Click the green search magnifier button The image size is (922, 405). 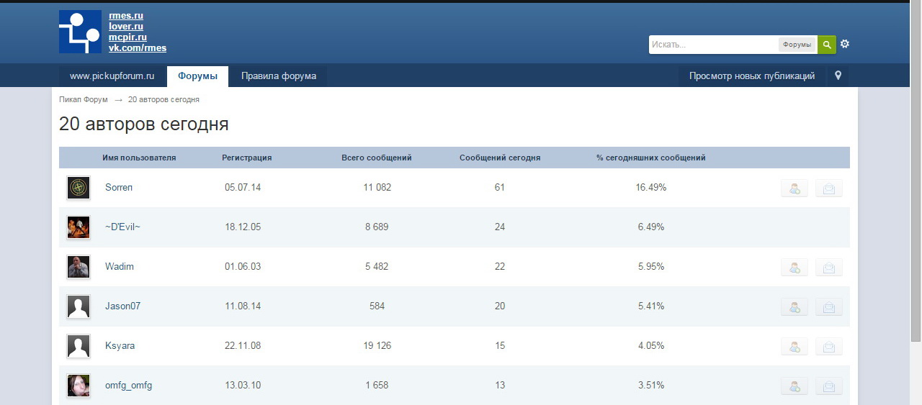coord(826,45)
